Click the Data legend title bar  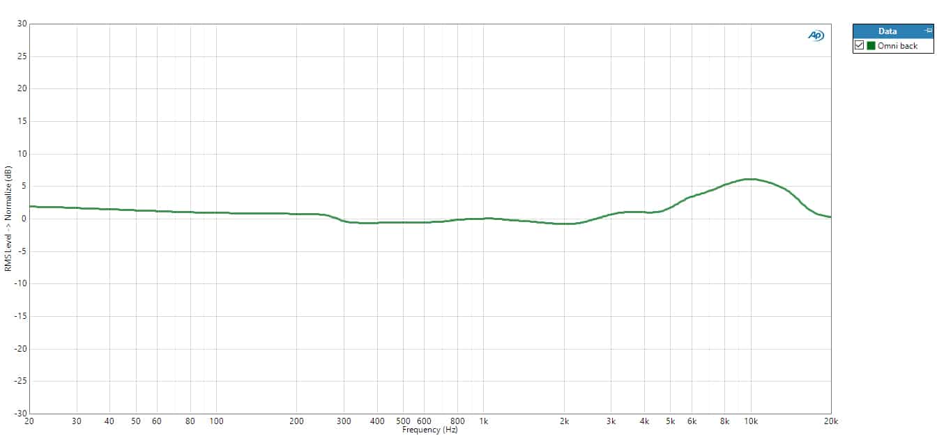(x=887, y=31)
